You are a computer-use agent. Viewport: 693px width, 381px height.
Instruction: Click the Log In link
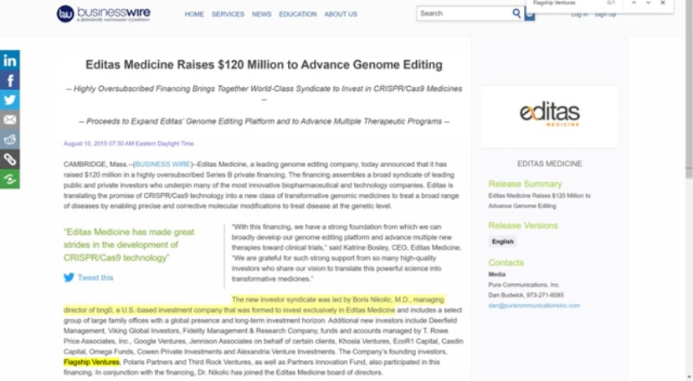coord(579,14)
